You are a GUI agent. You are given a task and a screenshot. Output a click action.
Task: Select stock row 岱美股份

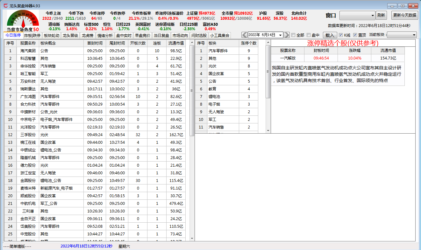tap(95, 226)
